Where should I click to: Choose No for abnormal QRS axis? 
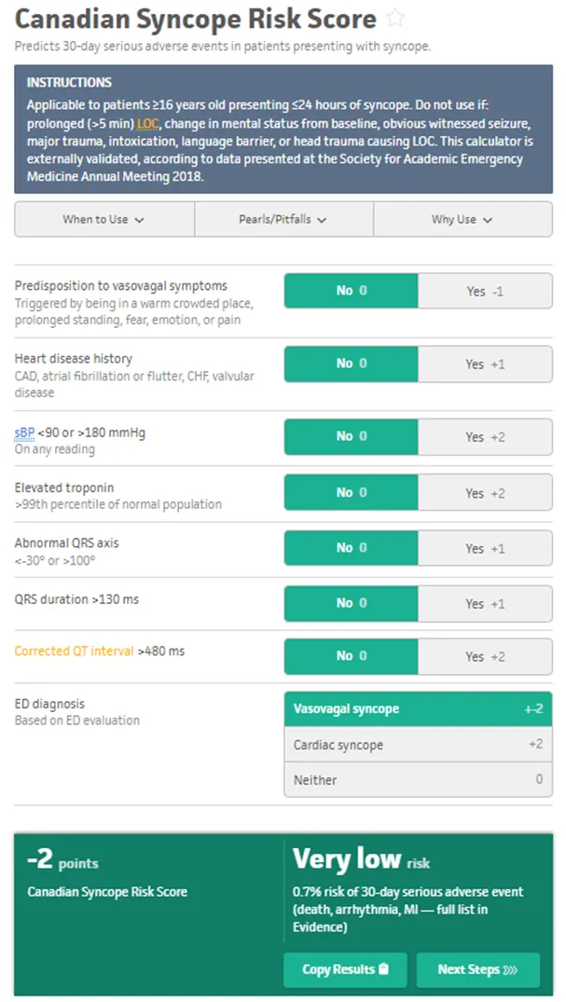point(351,548)
